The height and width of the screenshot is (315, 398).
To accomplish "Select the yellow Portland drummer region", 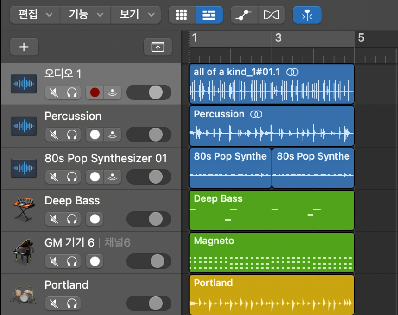I will coord(272,295).
